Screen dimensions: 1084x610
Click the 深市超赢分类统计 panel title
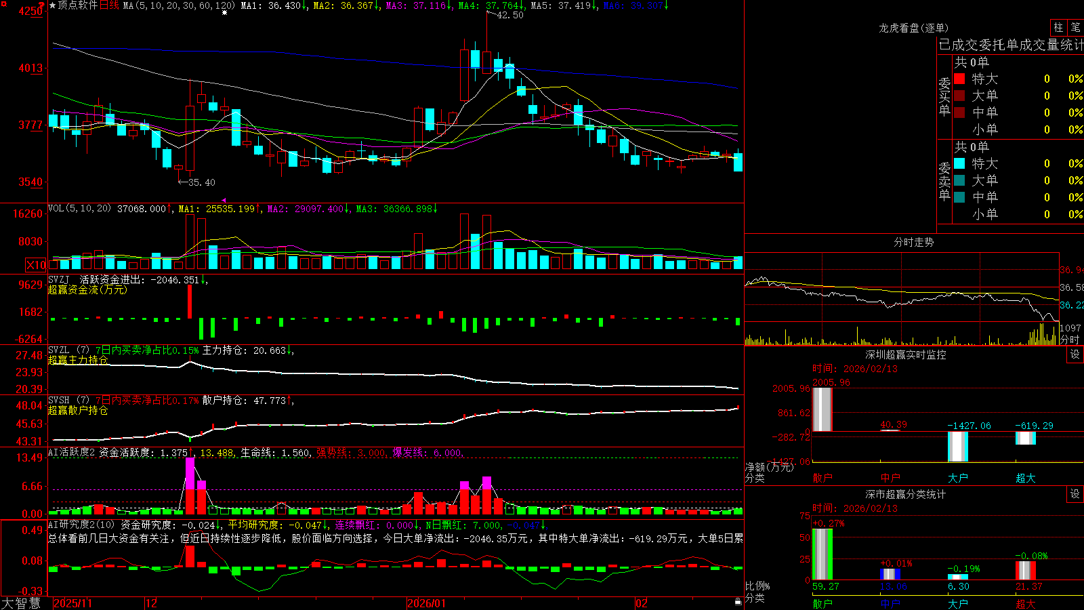click(906, 494)
